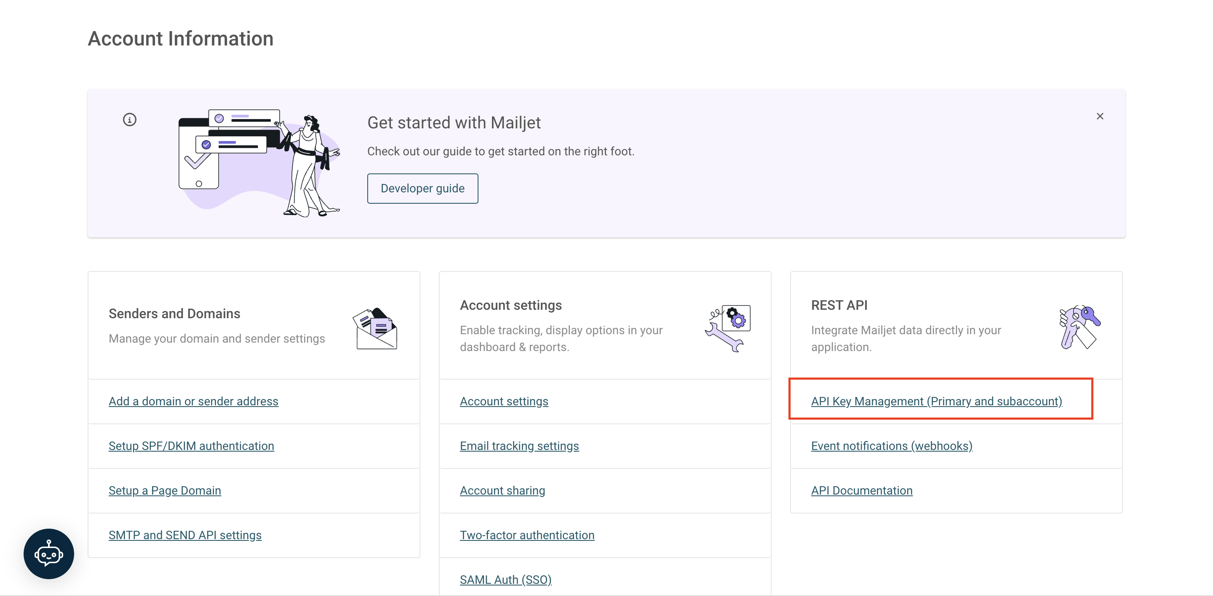Open SMTP and SEND API settings
This screenshot has width=1213, height=596.
click(x=185, y=535)
